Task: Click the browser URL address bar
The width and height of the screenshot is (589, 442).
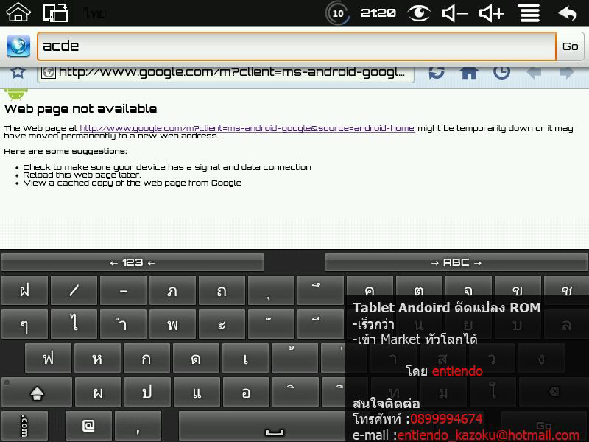Action: pyautogui.click(x=227, y=72)
